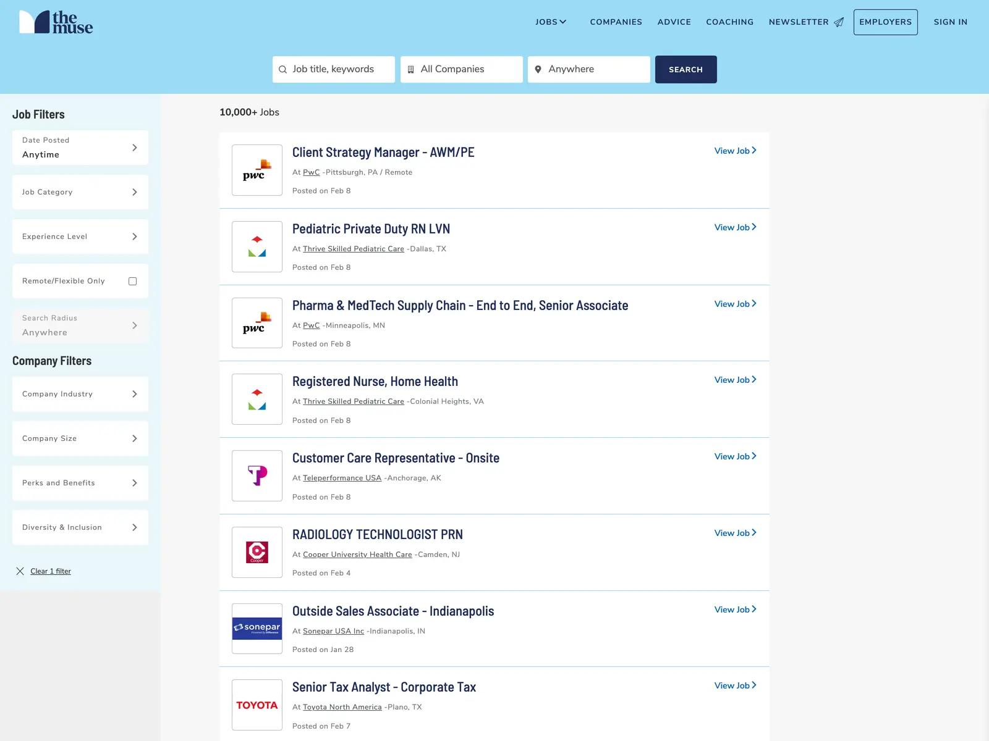Screen dimensions: 989x741
Task: Click Teleperformance USA company link
Action: pyautogui.click(x=342, y=478)
